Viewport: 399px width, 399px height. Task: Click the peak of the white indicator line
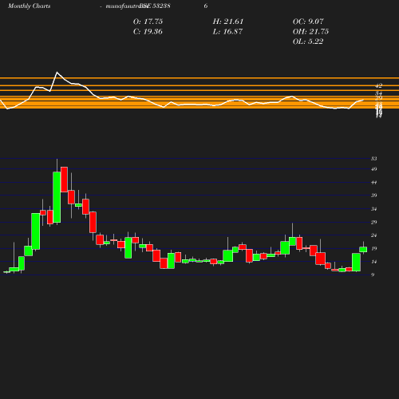click(x=57, y=72)
